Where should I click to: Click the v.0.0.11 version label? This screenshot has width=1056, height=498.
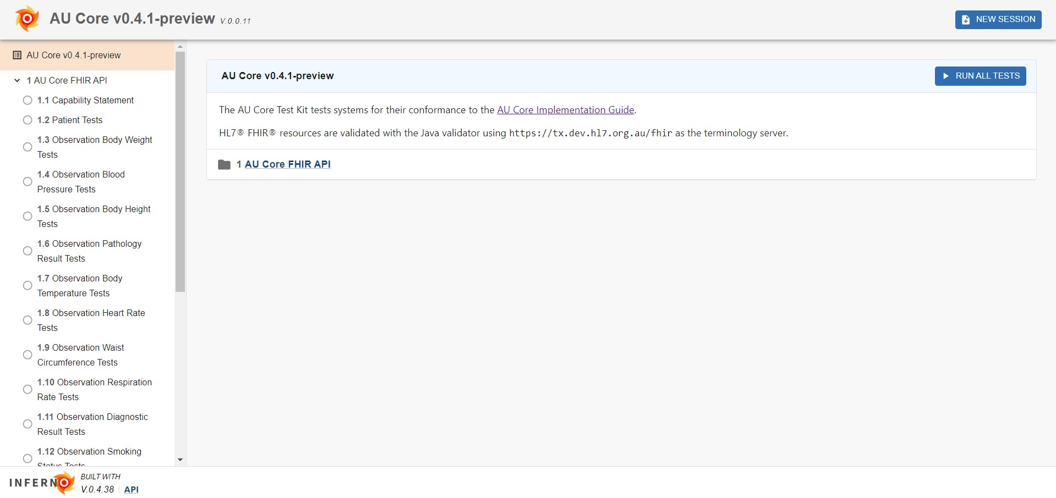click(x=236, y=21)
